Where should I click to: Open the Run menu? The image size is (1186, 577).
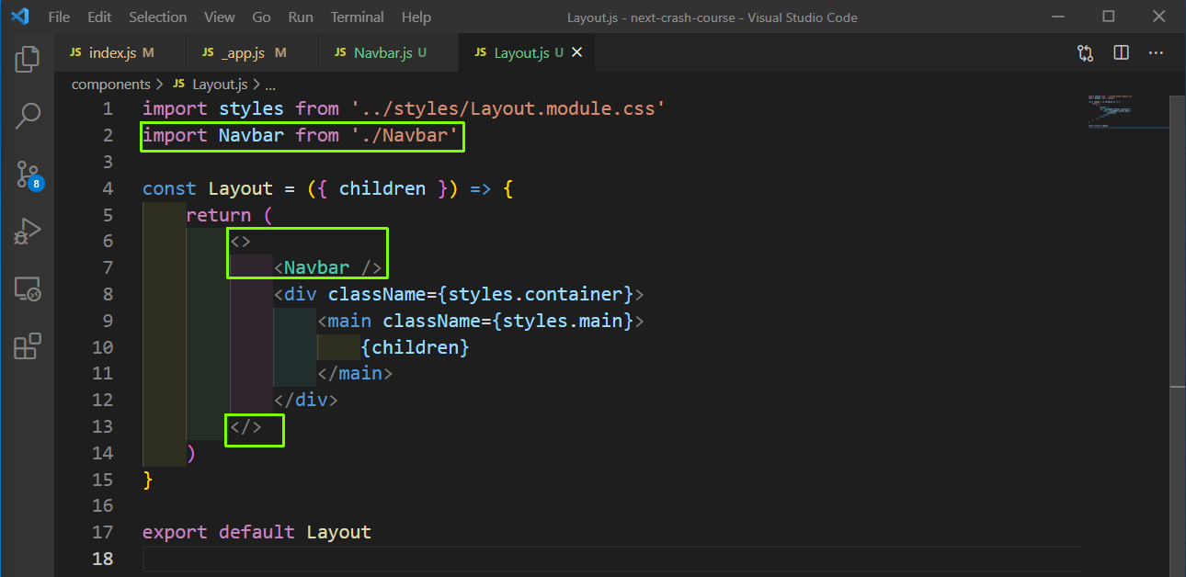[x=301, y=17]
